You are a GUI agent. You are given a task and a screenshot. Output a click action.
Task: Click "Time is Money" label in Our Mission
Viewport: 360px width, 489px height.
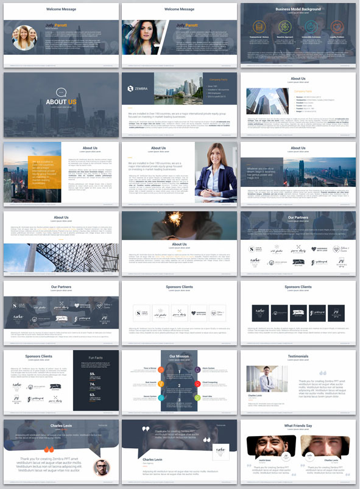coord(150,368)
